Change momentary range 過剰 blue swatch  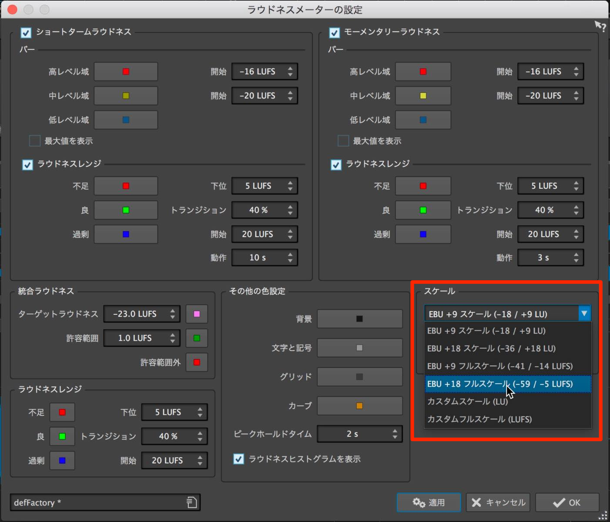pos(423,234)
